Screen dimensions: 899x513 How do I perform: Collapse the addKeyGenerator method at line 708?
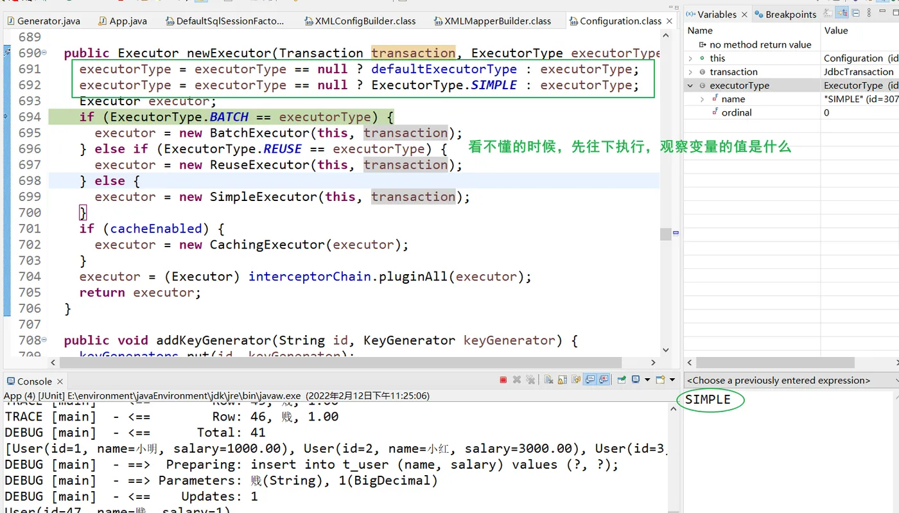pyautogui.click(x=44, y=339)
